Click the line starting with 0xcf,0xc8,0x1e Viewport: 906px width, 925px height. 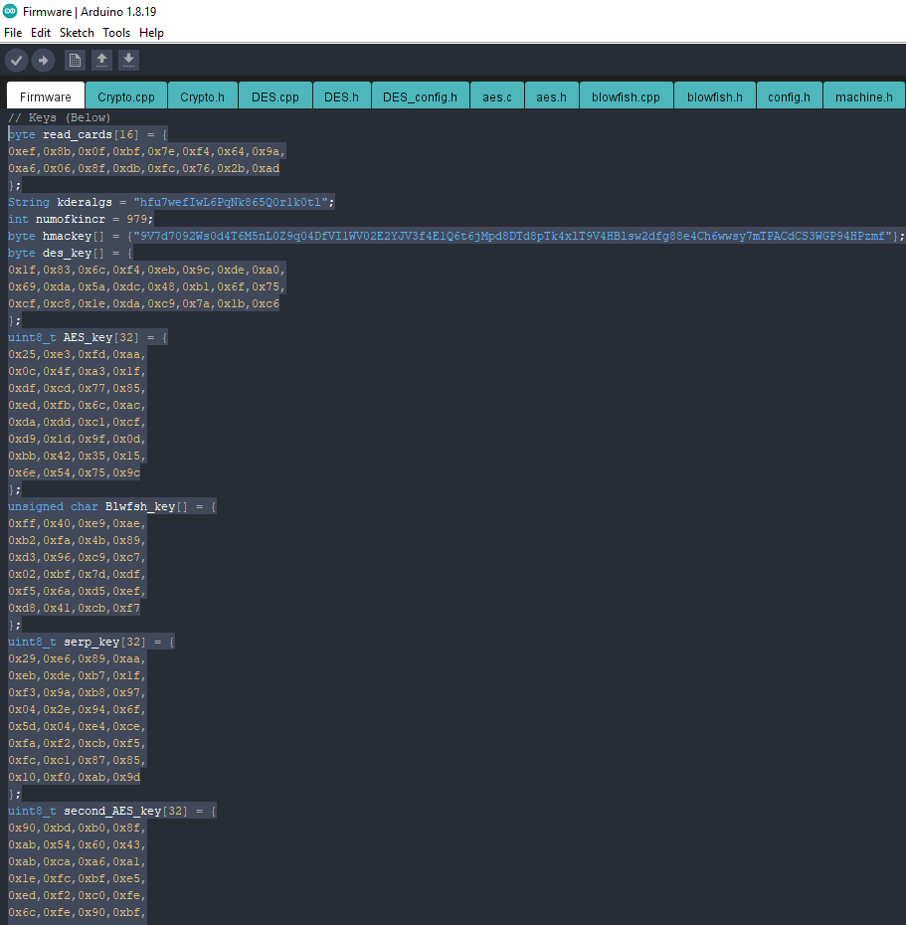click(143, 303)
